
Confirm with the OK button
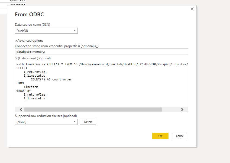pyautogui.click(x=160, y=136)
